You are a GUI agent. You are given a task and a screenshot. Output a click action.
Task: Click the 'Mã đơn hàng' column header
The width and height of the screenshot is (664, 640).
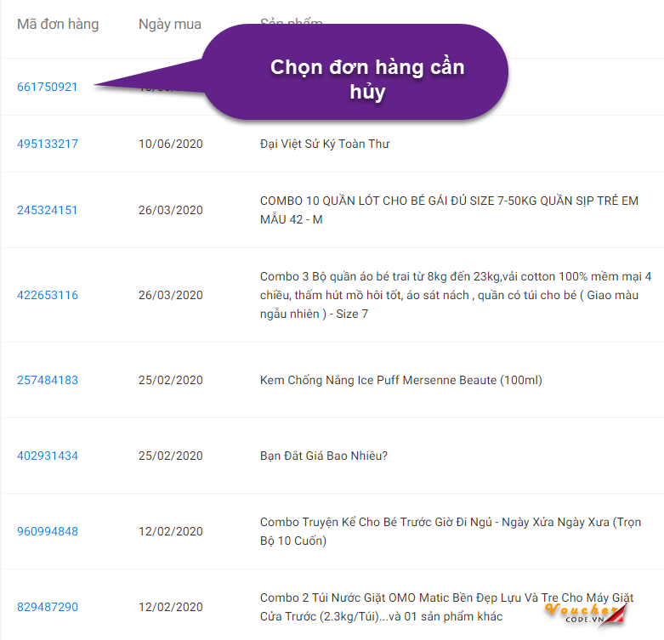(58, 24)
